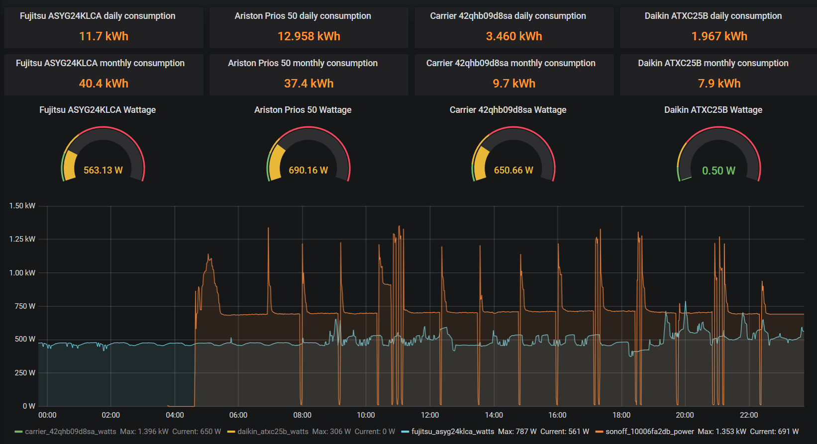Open color picker for daikin yellow legend swatch
Screen dimensions: 817x444
[x=231, y=432]
